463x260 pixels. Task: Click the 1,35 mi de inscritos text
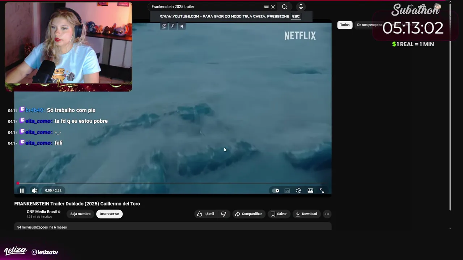[x=39, y=217]
